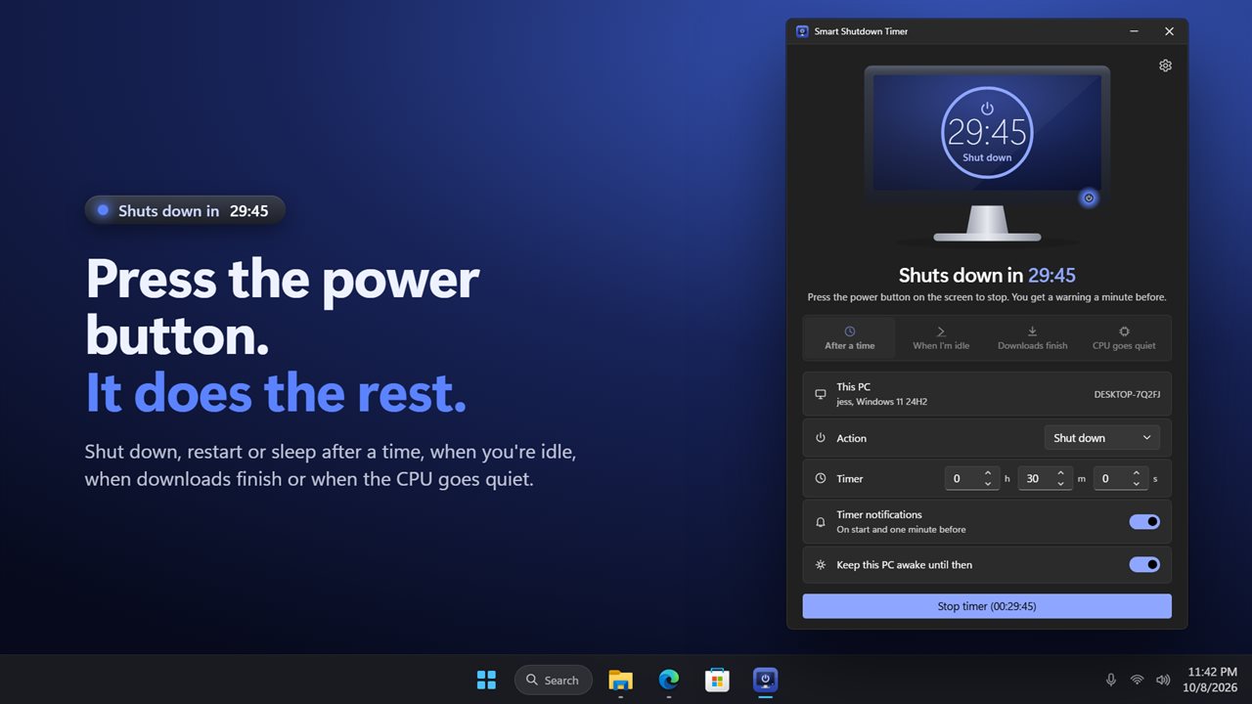Open Microsoft Store from the taskbar

point(717,680)
